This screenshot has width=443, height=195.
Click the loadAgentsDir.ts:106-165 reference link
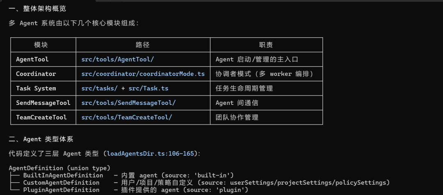click(x=152, y=154)
